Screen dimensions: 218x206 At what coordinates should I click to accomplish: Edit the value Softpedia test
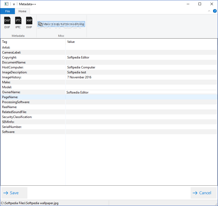[77, 72]
